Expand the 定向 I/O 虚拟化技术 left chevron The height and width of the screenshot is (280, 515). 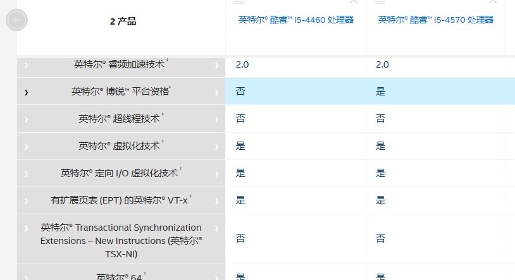pyautogui.click(x=27, y=174)
